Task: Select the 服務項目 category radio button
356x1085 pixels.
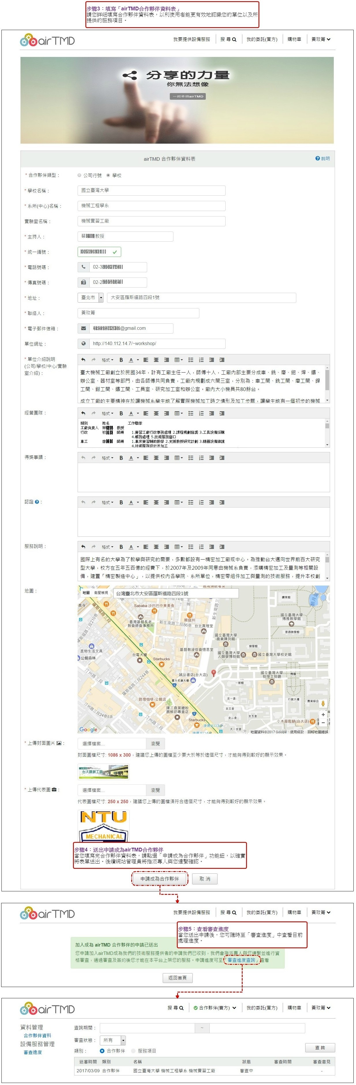Action: pyautogui.click(x=134, y=1051)
